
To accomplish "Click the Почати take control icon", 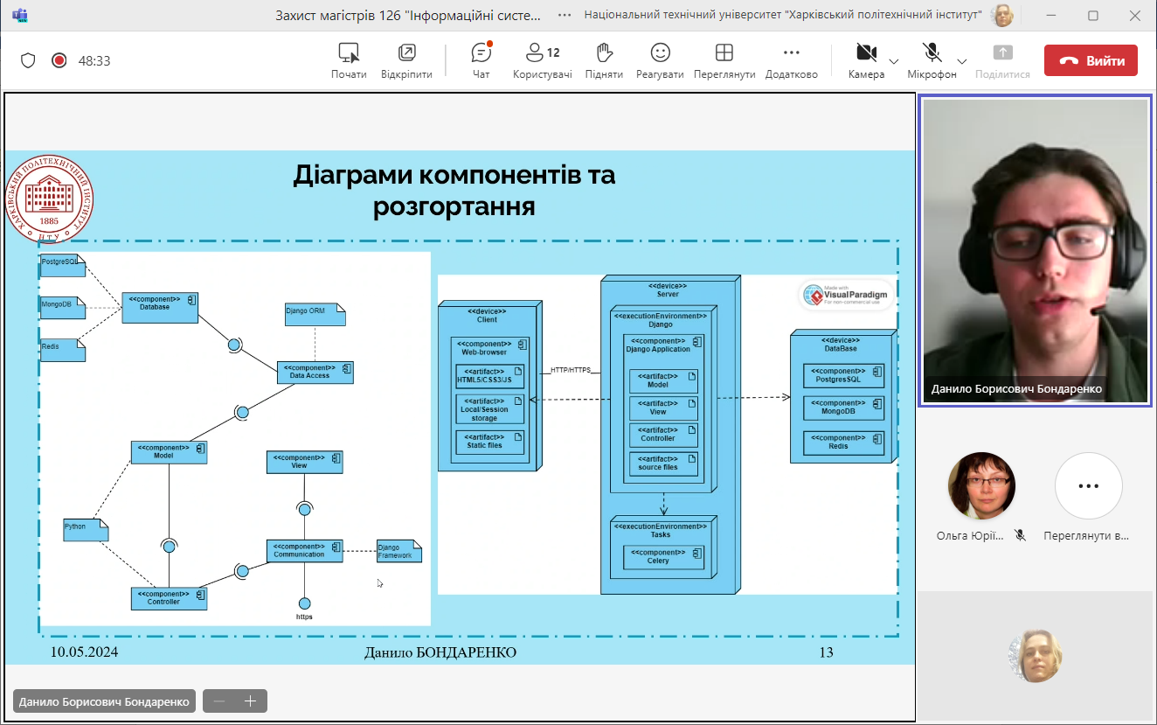I will pyautogui.click(x=349, y=59).
